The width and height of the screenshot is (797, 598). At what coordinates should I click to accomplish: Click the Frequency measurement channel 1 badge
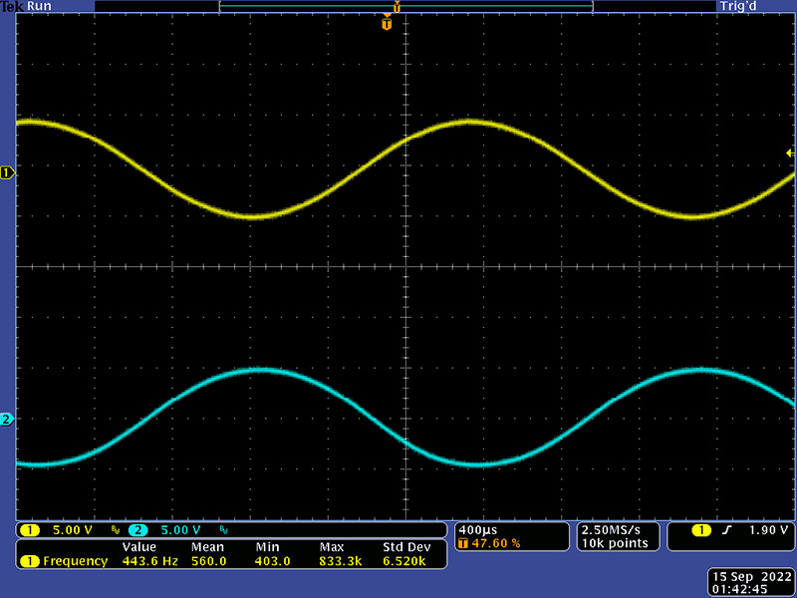(30, 561)
